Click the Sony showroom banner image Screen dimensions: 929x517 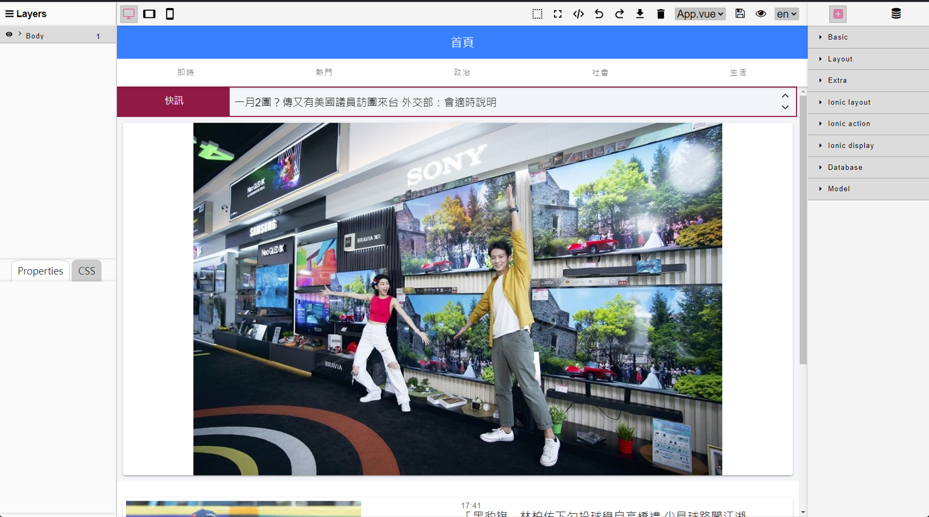(457, 299)
